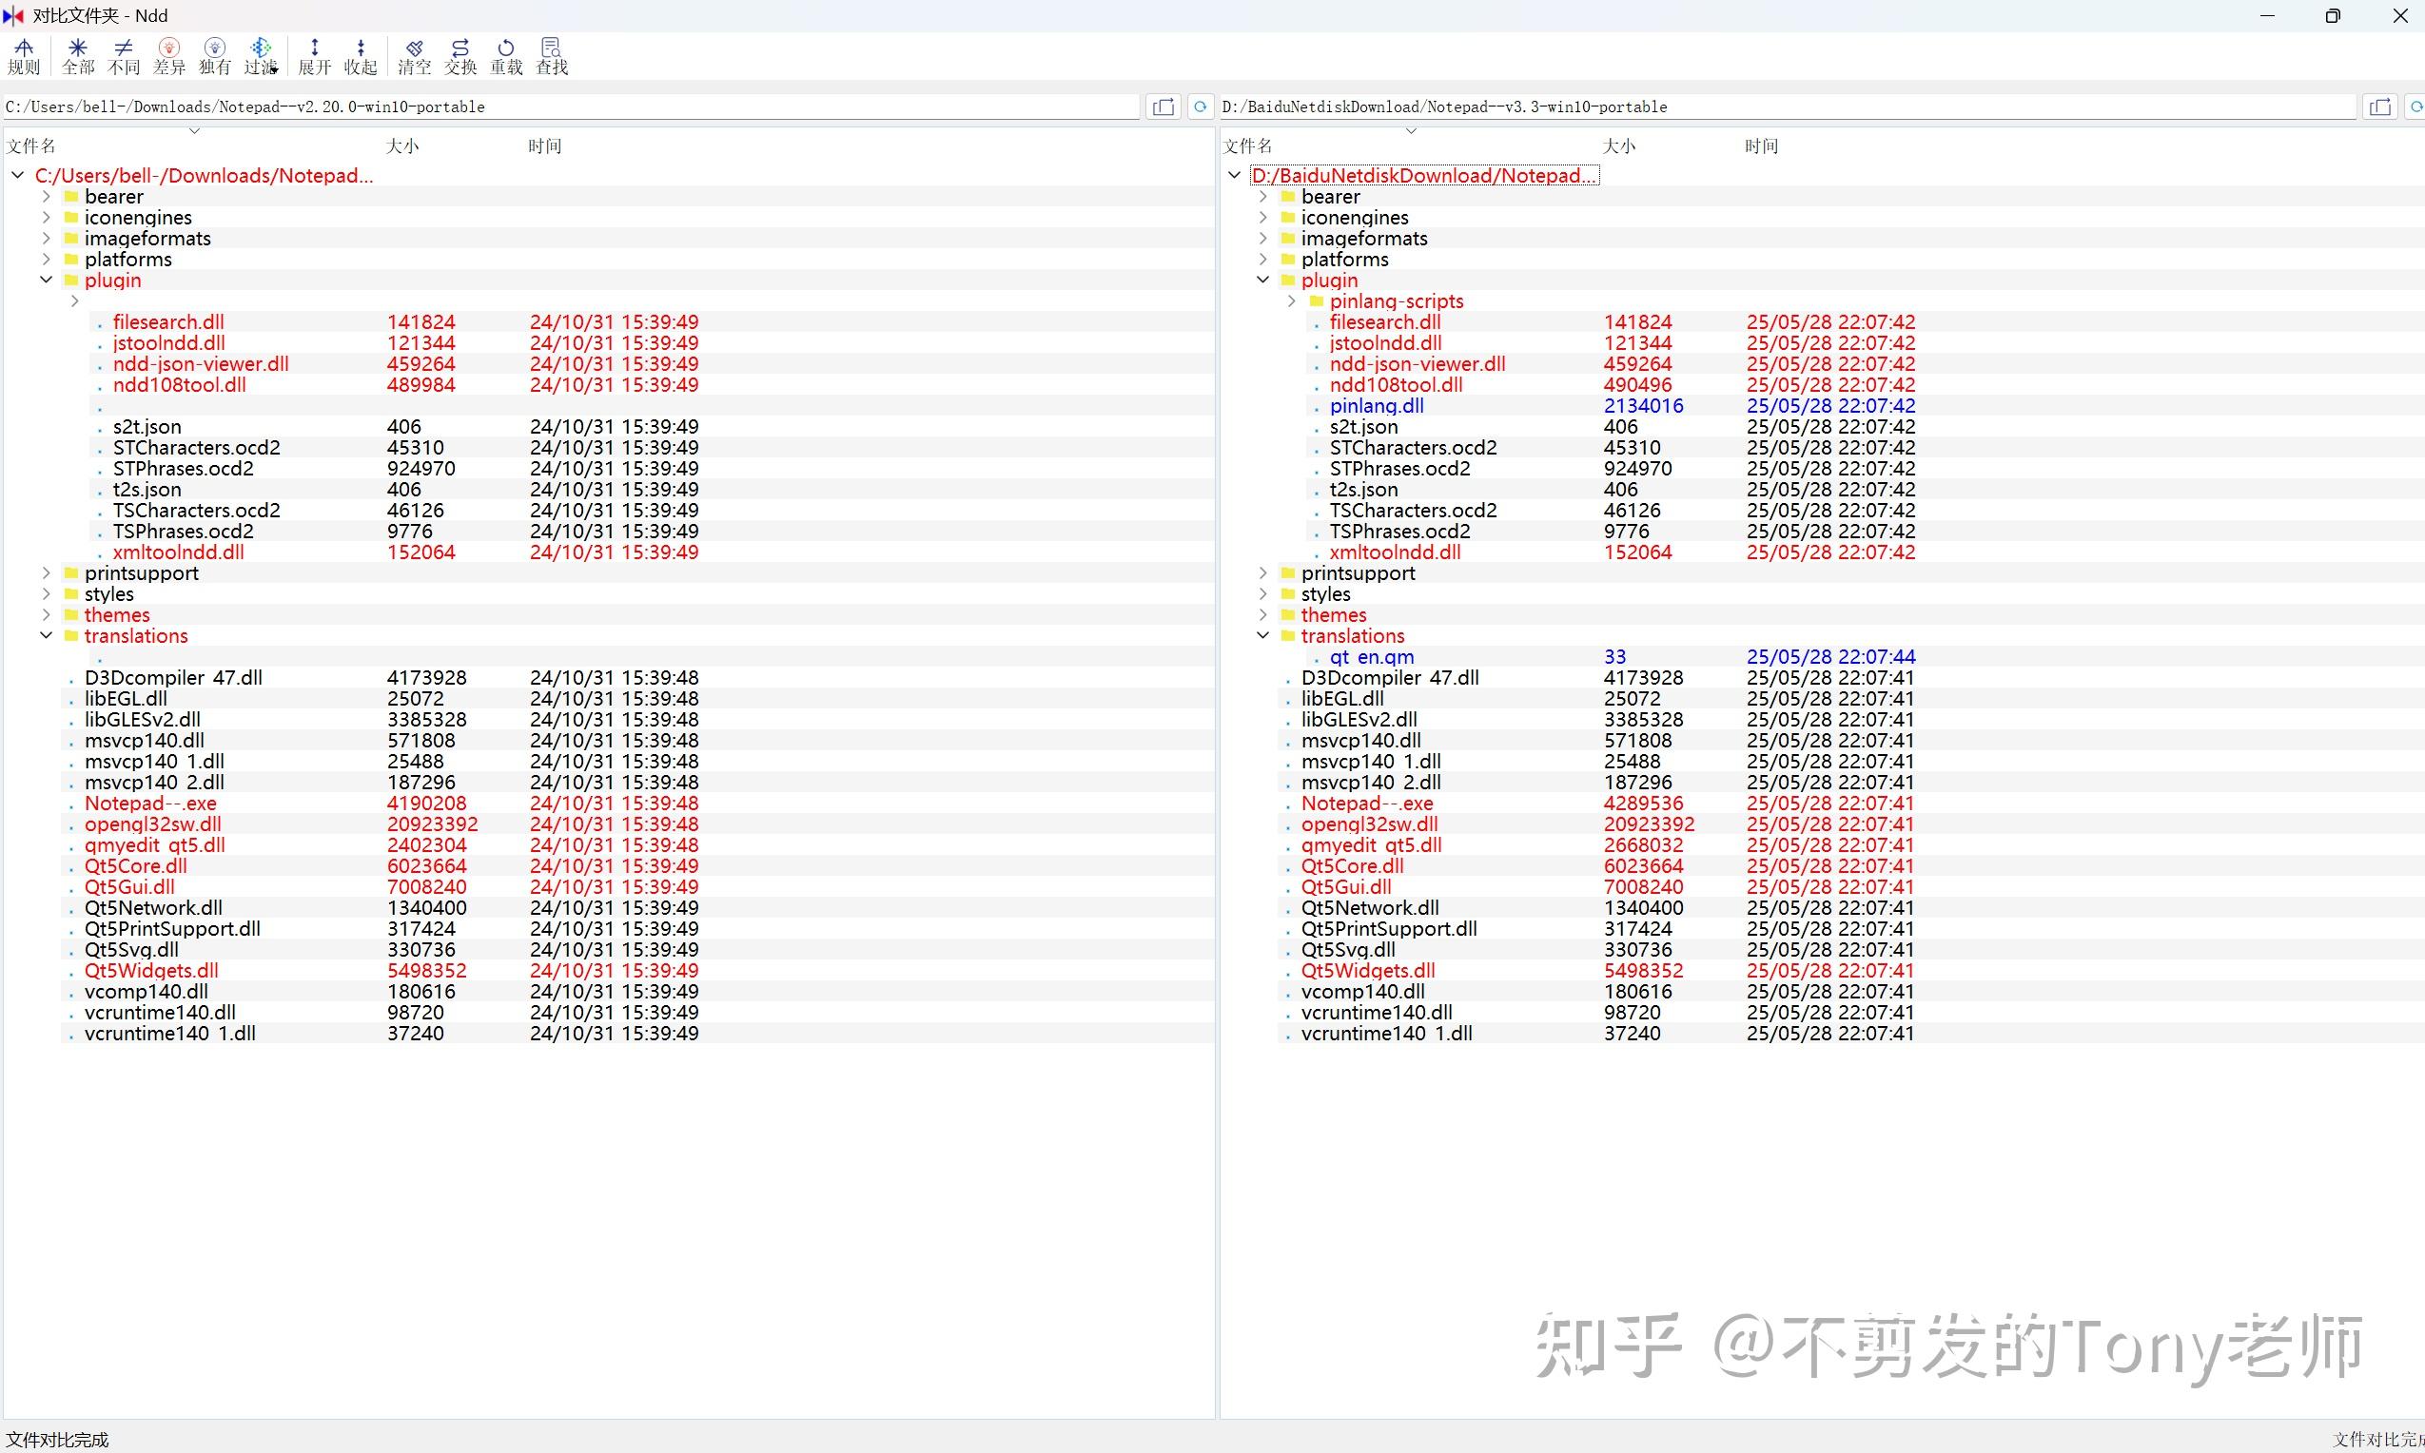Open the 过滤 filter dropdown
The width and height of the screenshot is (2425, 1453).
click(x=261, y=57)
